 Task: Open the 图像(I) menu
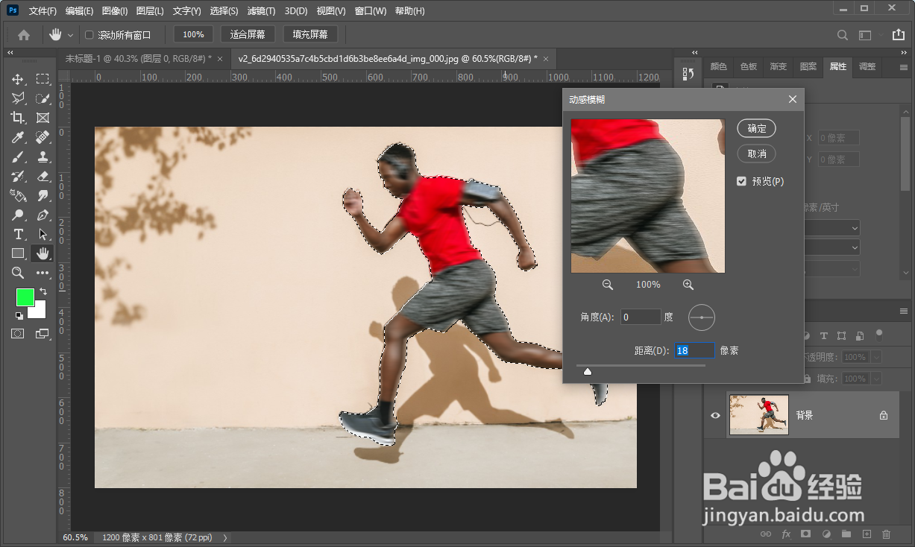pyautogui.click(x=114, y=11)
